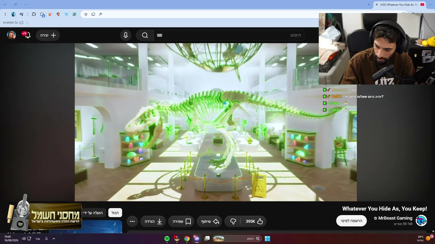This screenshot has height=244, width=435.
Task: Open more actions three-dot menu
Action: click(133, 221)
